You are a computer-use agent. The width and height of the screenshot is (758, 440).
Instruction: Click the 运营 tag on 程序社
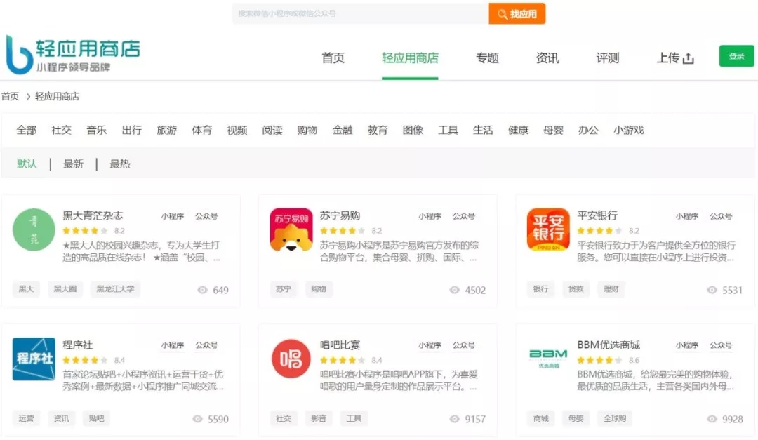click(x=26, y=418)
